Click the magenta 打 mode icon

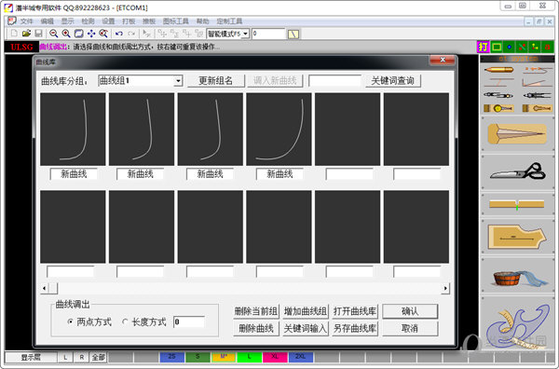pyautogui.click(x=483, y=47)
